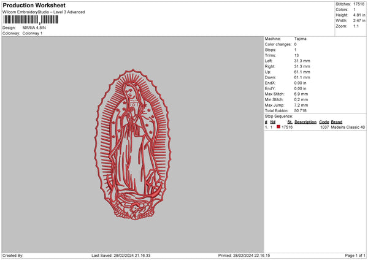Click the Description column header
This screenshot has width=368, height=260.
click(305, 122)
